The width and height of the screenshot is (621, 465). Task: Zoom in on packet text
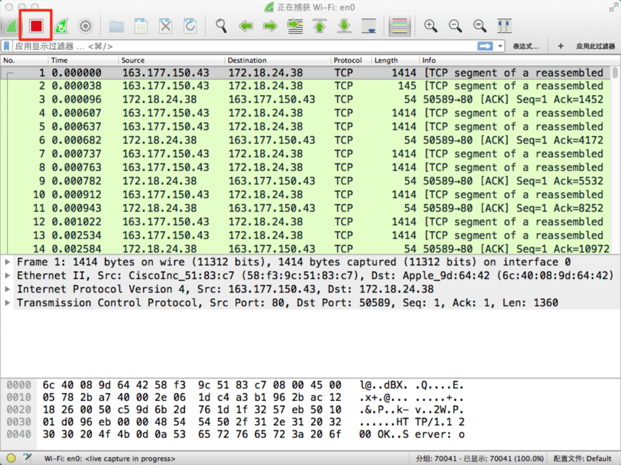pyautogui.click(x=430, y=26)
